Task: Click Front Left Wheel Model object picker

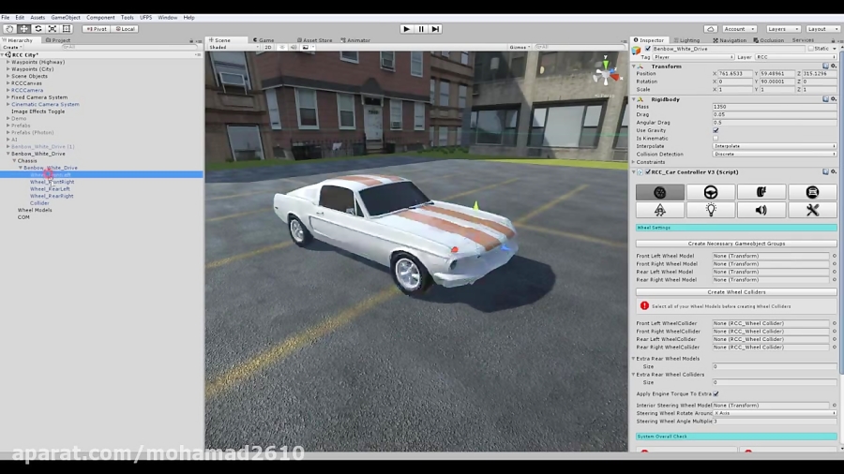Action: (x=835, y=257)
